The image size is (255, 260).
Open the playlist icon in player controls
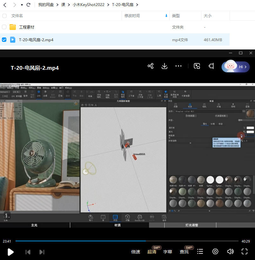point(200,251)
